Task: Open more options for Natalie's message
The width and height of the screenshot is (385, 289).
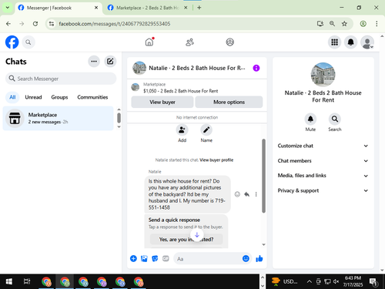Action: [256, 194]
